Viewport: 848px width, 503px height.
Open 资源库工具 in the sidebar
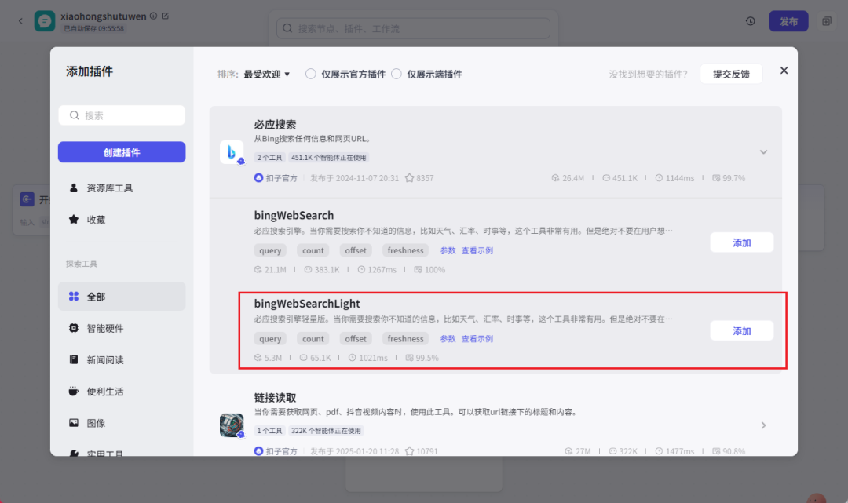point(122,188)
